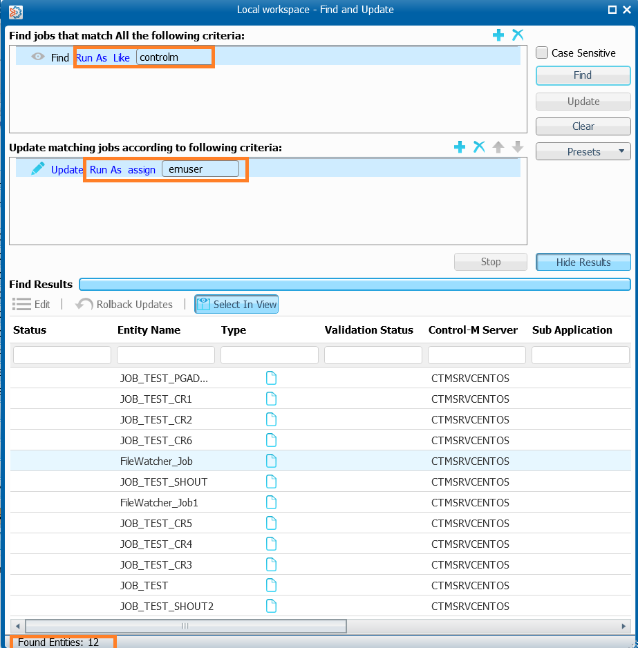Image resolution: width=638 pixels, height=648 pixels.
Task: Click job type icon for JOB_TEST_PGAD row
Action: pos(271,378)
